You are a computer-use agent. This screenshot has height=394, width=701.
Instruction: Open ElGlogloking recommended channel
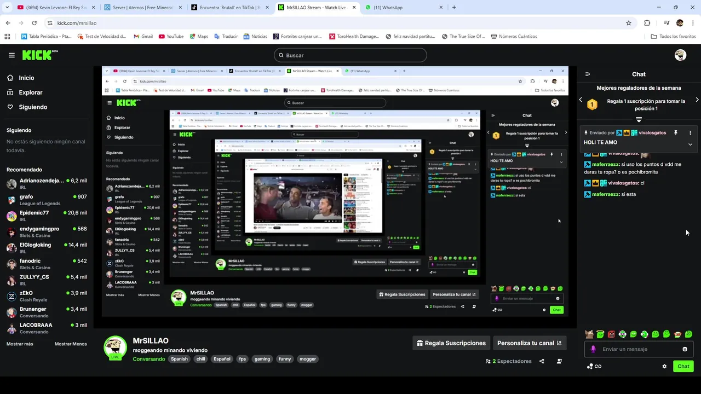47,248
